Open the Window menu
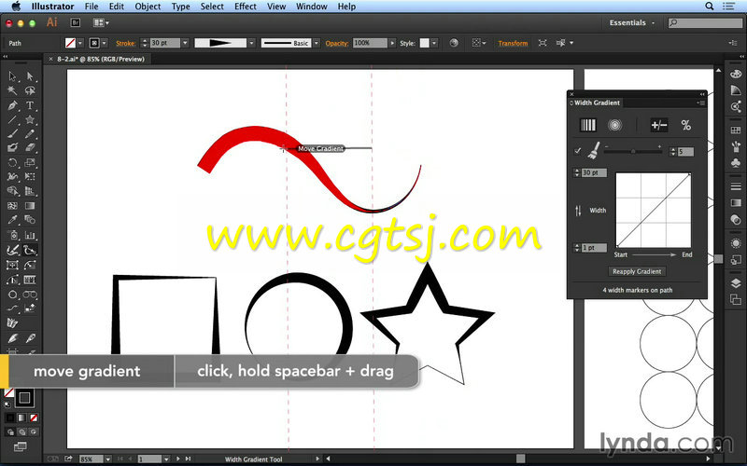747x466 pixels. point(312,7)
